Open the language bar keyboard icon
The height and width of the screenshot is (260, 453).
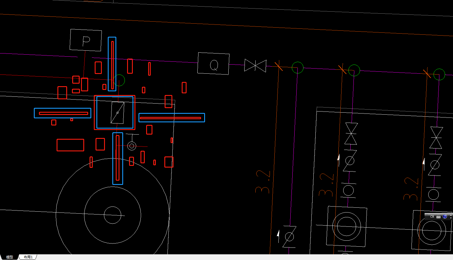(438, 217)
